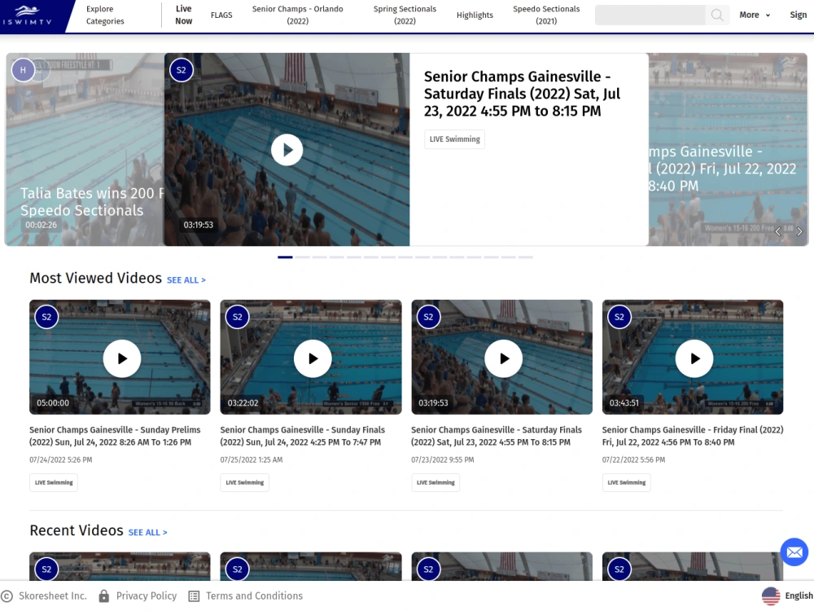The height and width of the screenshot is (611, 814).
Task: Click the 07/25/2022 1:25 AM date text
Action: pos(252,459)
